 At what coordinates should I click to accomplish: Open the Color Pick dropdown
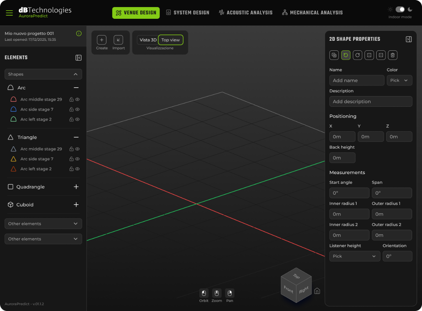coord(399,80)
